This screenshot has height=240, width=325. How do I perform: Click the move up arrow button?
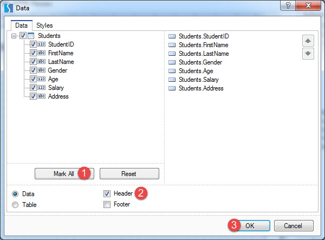308,41
